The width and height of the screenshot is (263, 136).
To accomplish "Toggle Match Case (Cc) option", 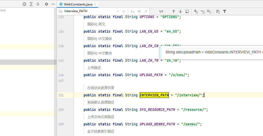I will click(132, 11).
